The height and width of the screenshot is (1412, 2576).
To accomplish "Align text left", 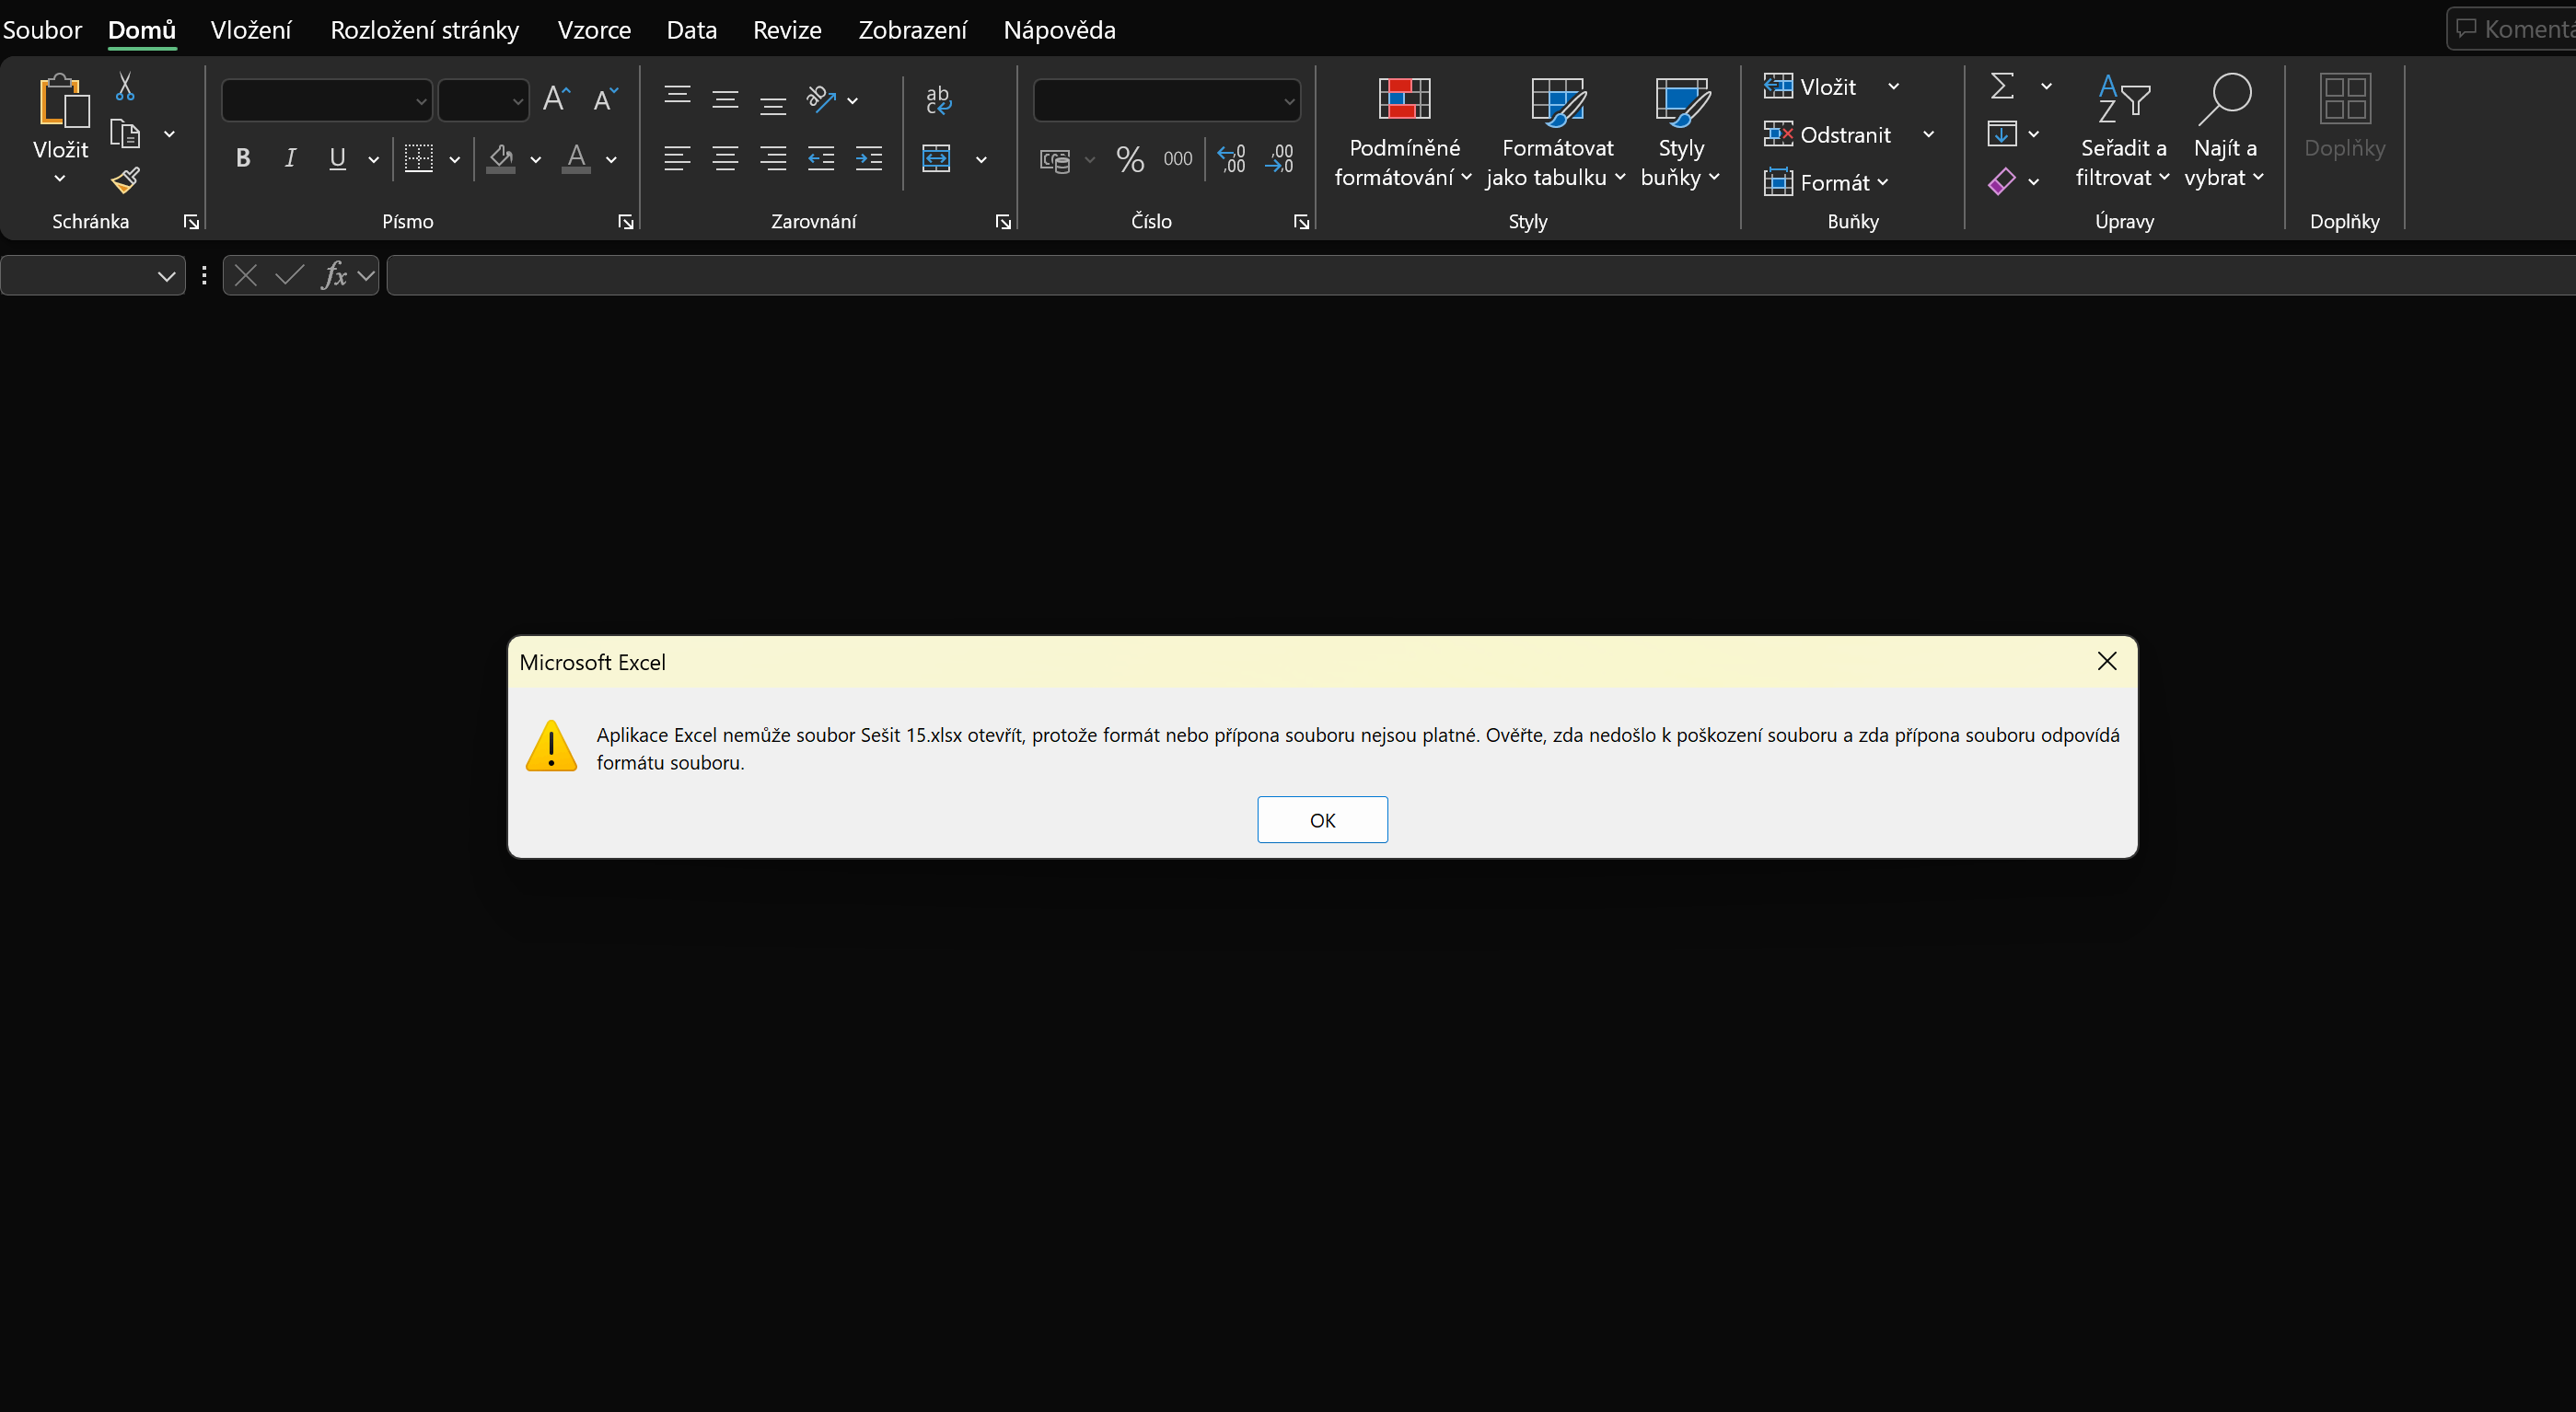I will click(677, 158).
